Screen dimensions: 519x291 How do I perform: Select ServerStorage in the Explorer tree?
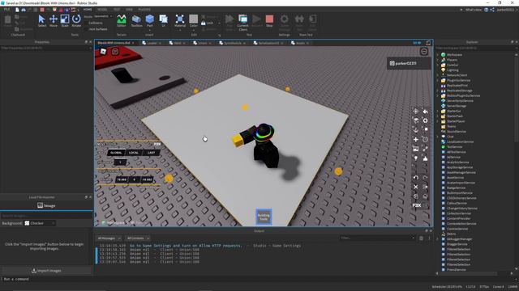point(456,106)
